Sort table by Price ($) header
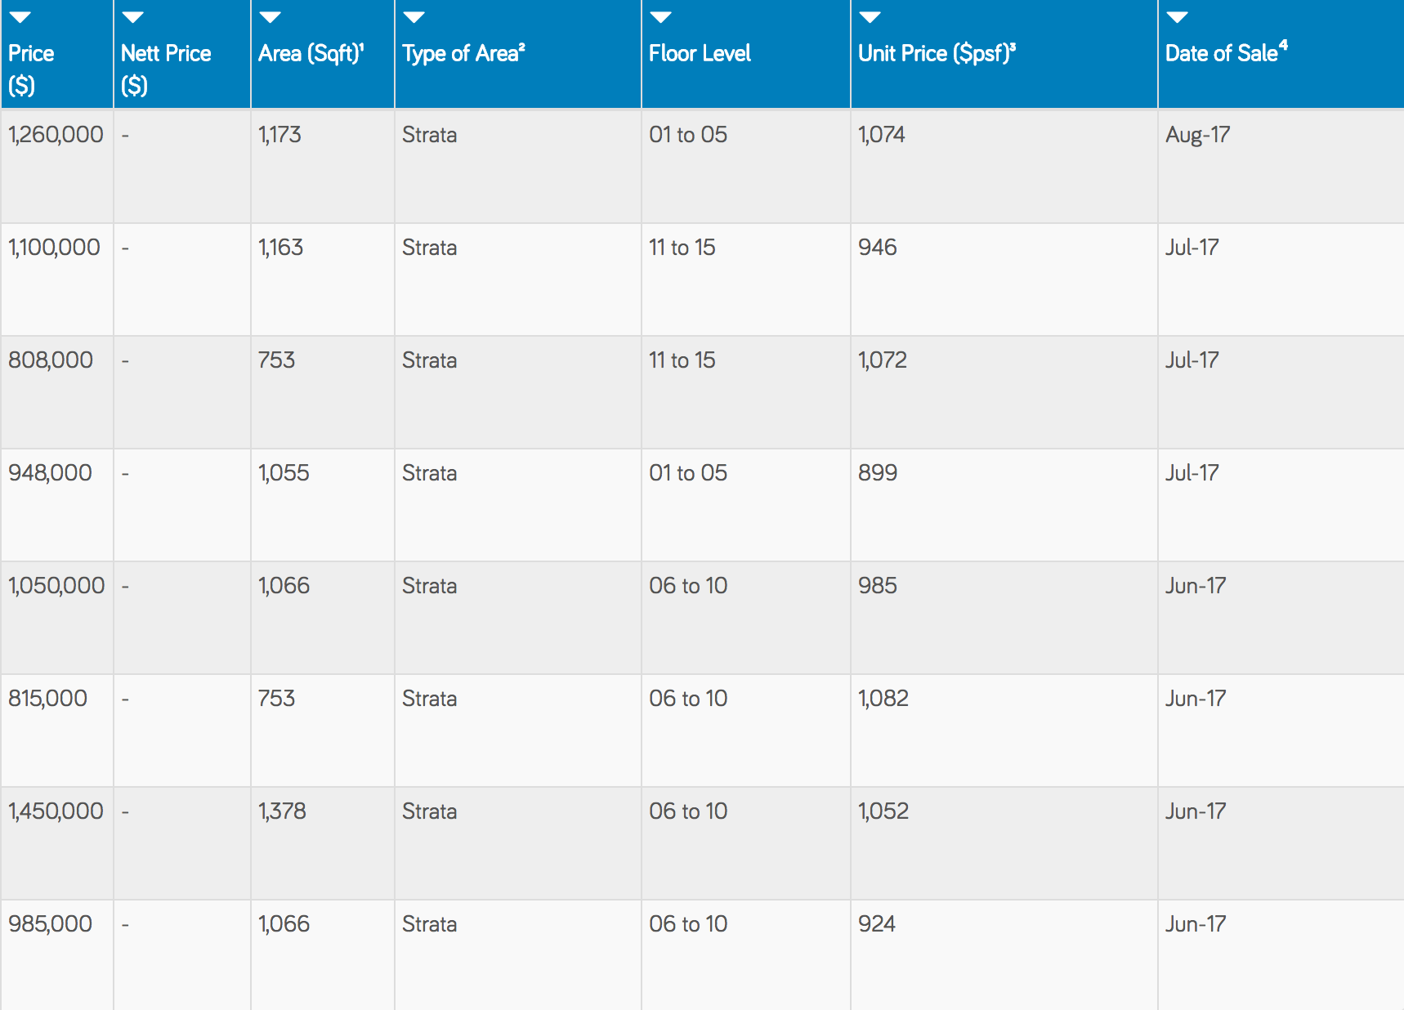The image size is (1404, 1010). (x=31, y=69)
